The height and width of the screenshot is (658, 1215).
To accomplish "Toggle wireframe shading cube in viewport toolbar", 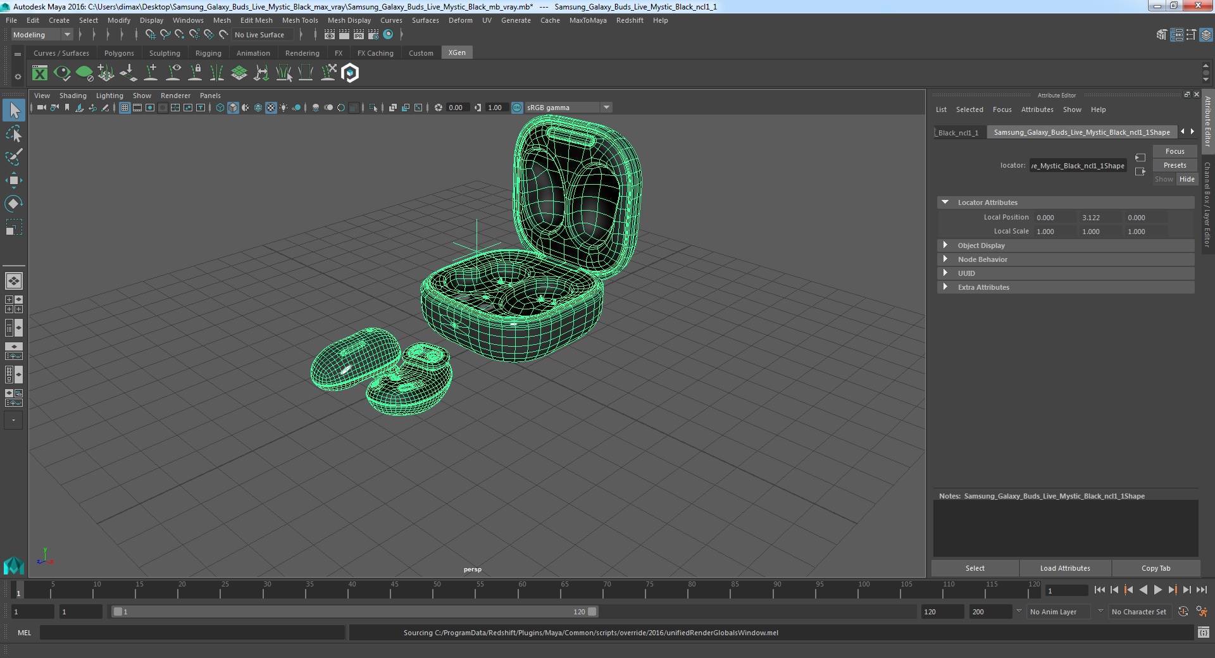I will [220, 108].
